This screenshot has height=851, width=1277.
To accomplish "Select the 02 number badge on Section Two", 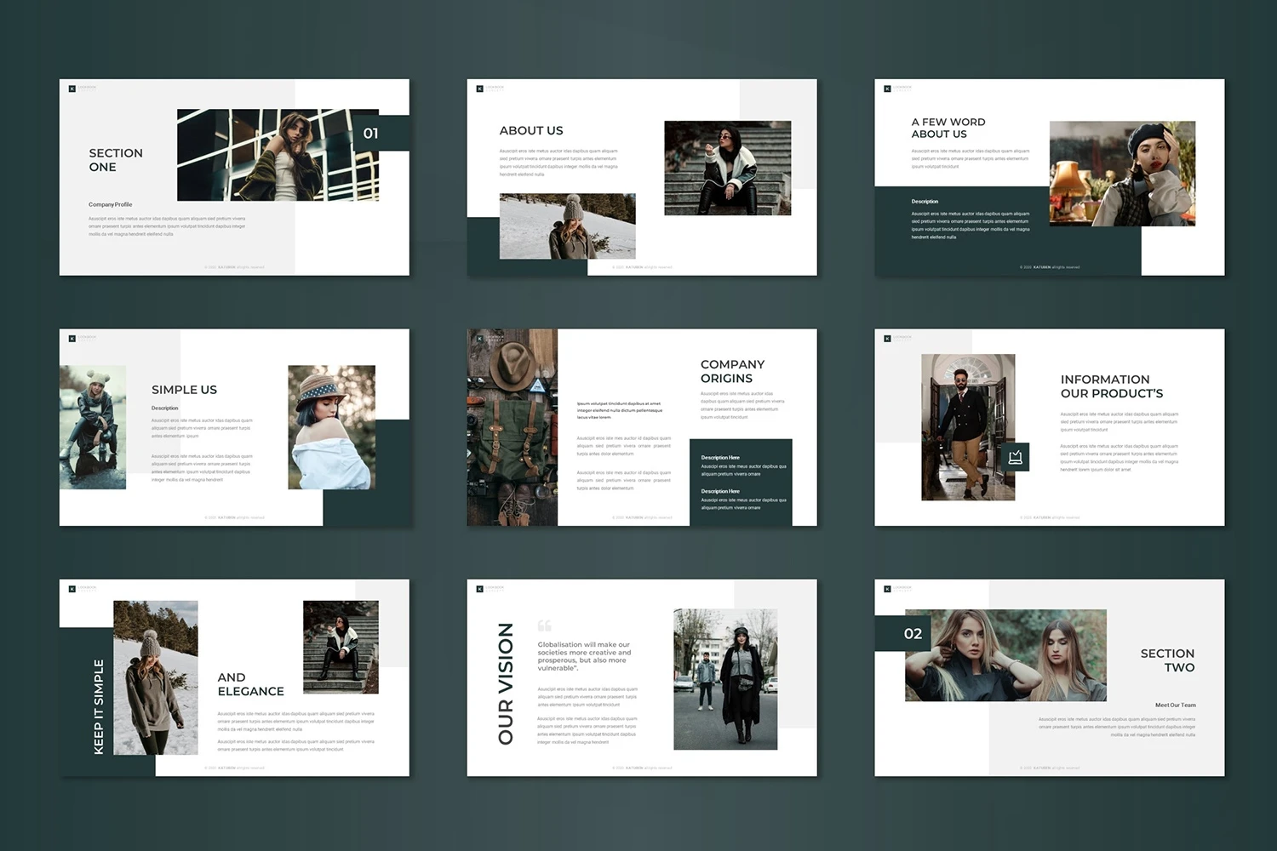I will tap(913, 634).
